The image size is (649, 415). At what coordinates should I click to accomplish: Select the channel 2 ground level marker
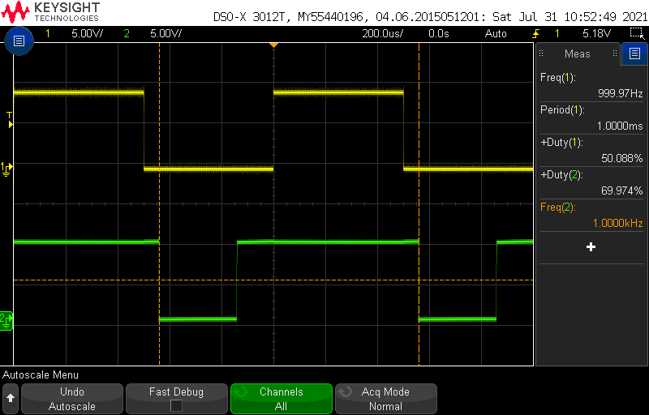coord(6,319)
